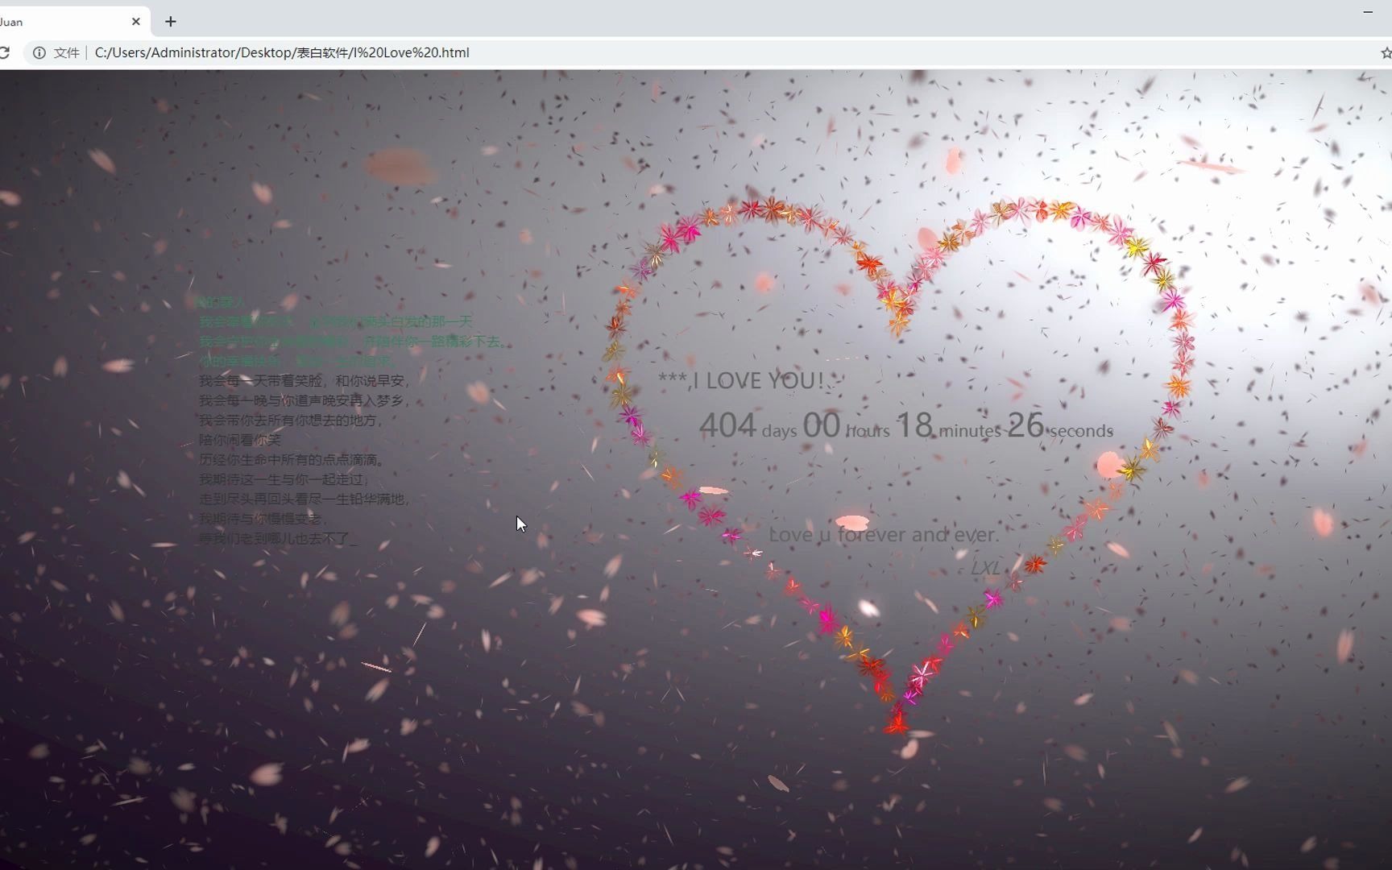Click the '00 hours' counter value
The image size is (1392, 870).
(x=846, y=427)
